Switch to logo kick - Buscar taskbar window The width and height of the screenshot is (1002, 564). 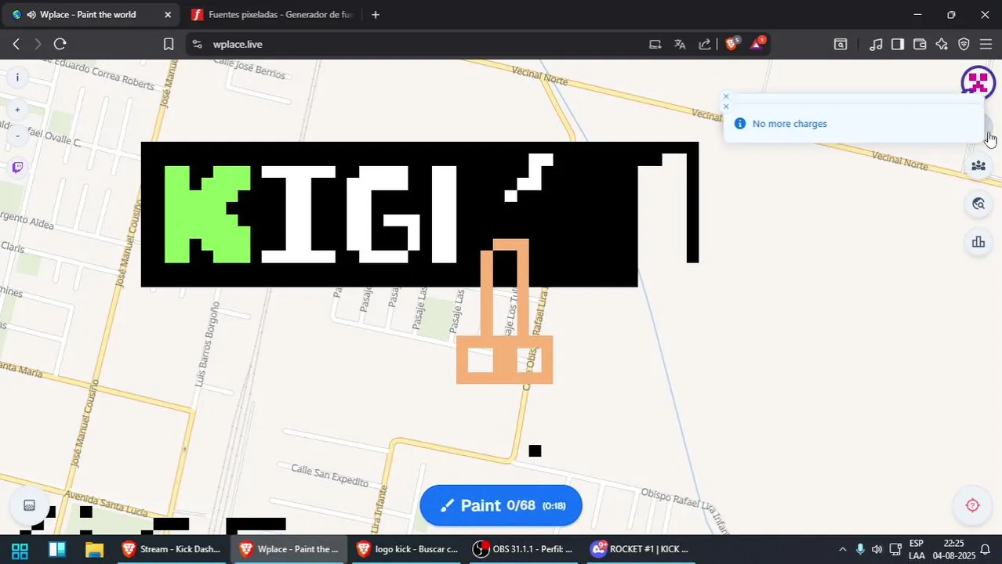[x=407, y=549]
